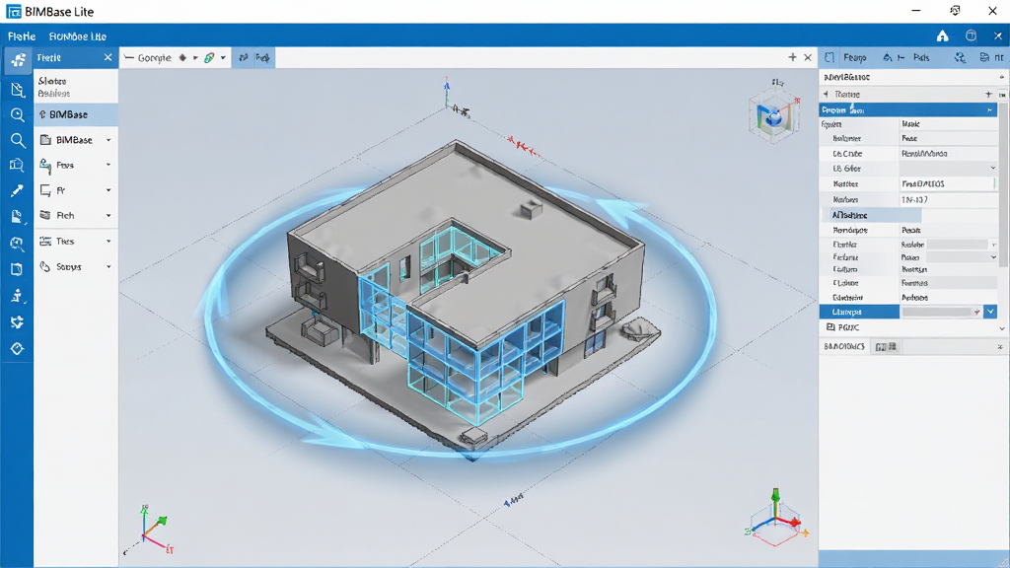This screenshot has height=568, width=1010.
Task: Click the PGUC section label
Action: (x=848, y=327)
